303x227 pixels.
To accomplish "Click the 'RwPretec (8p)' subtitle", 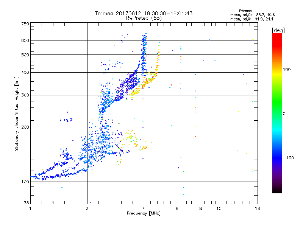I will 144,18.
